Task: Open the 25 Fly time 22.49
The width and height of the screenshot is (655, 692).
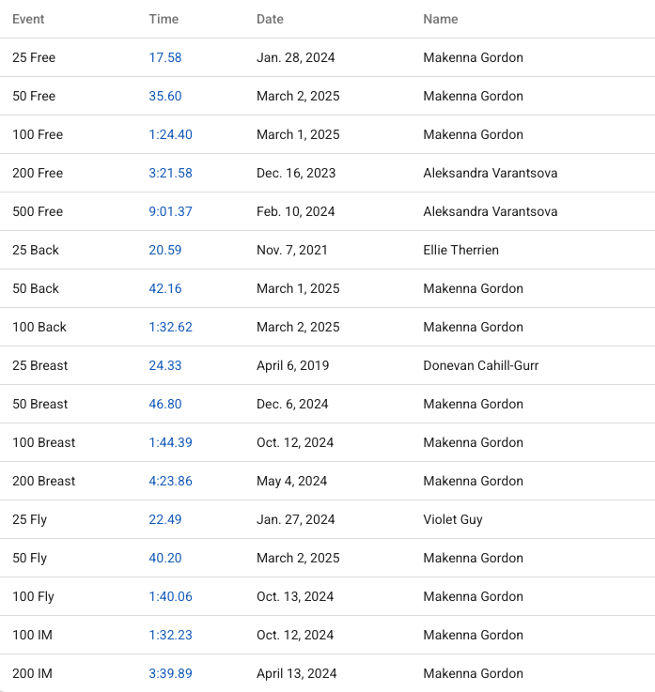Action: (165, 519)
